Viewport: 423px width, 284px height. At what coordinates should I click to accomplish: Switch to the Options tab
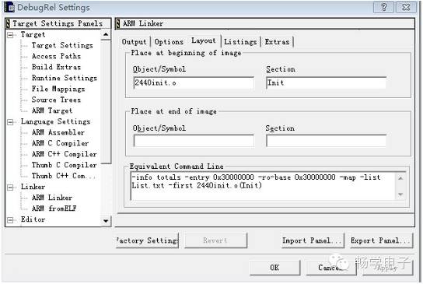(x=169, y=42)
